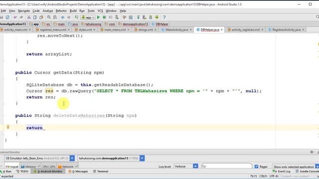Open the Tools menu
The image size is (319, 179).
coord(91,11)
